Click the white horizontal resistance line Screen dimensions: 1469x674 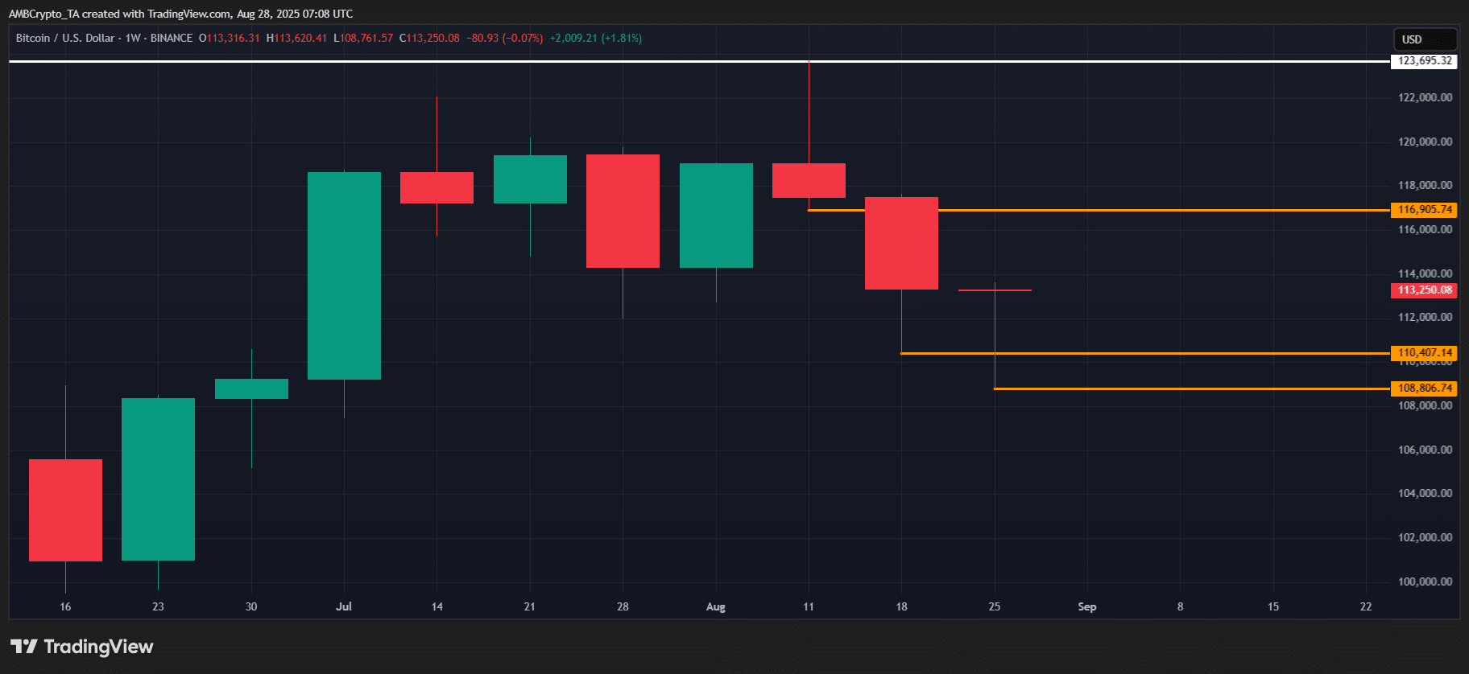483,61
